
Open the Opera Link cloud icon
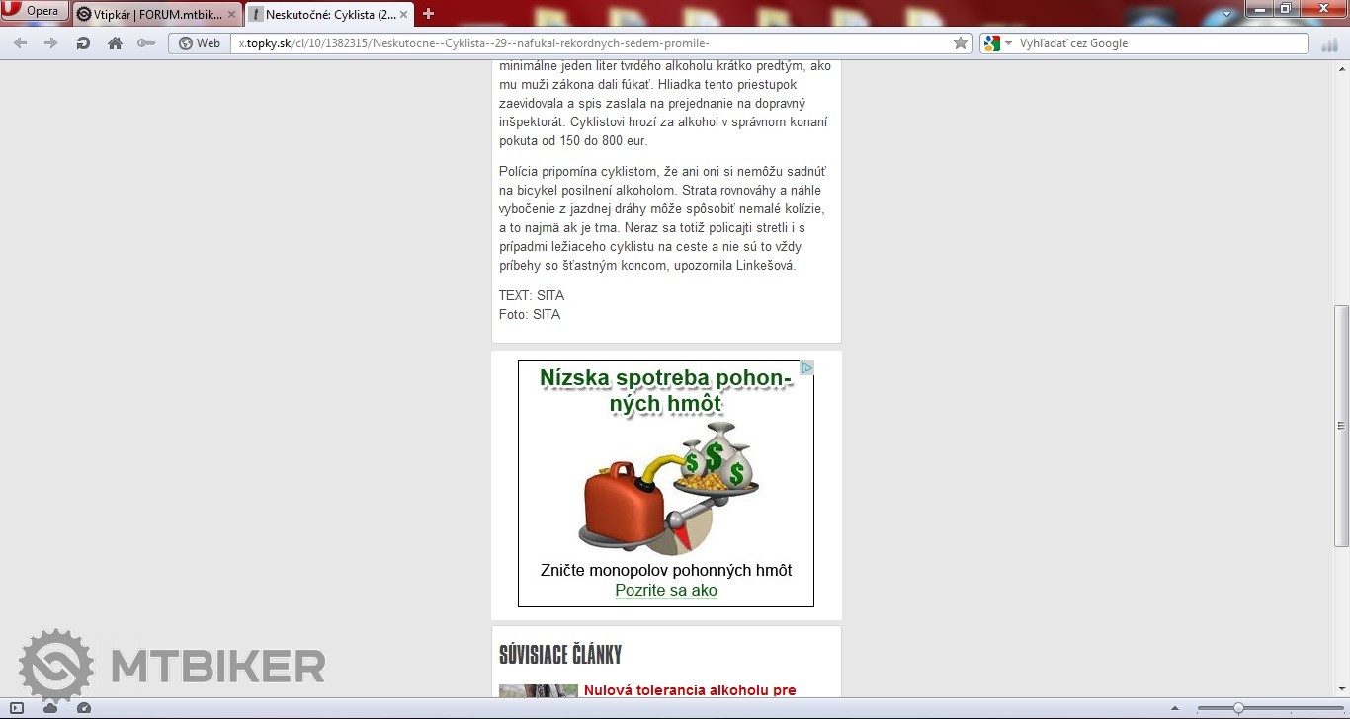(x=50, y=708)
